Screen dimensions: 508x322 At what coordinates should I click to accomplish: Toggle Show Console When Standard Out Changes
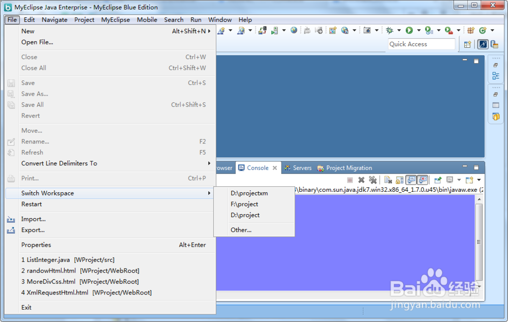coord(411,180)
